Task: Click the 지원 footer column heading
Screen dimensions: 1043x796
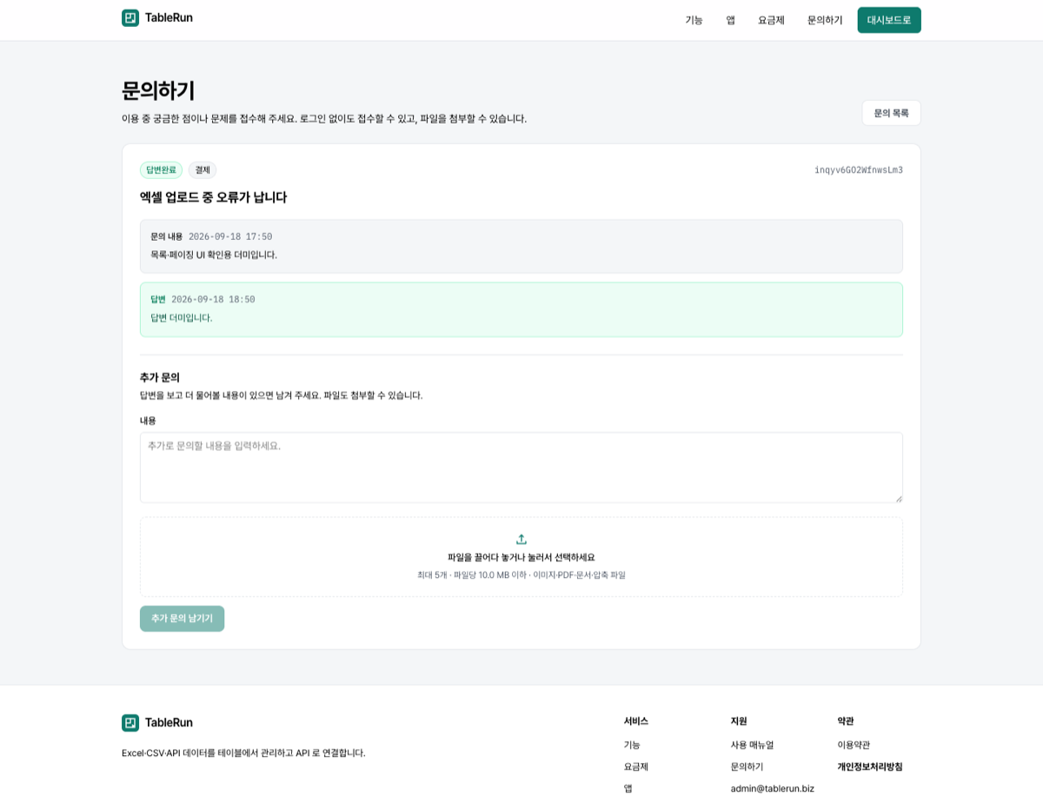Action: pos(739,720)
